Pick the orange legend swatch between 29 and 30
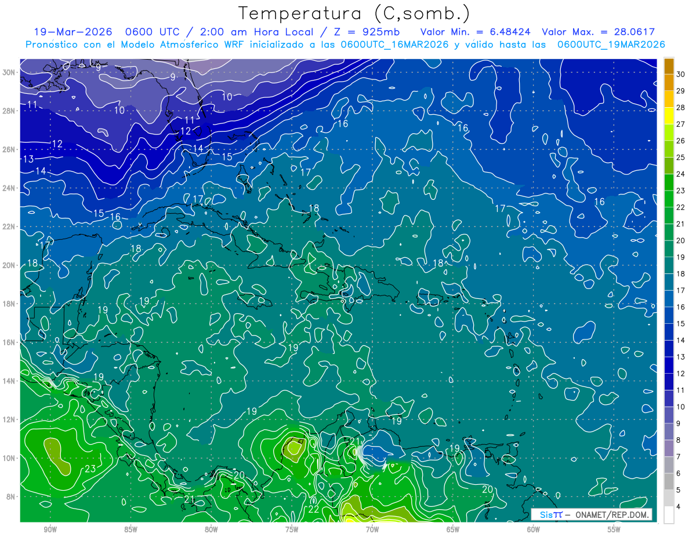Image resolution: width=696 pixels, height=537 pixels. [669, 83]
